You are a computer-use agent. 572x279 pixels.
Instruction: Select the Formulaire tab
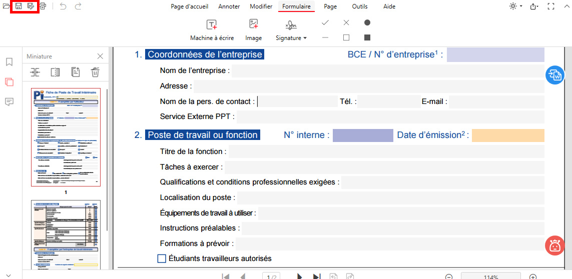point(296,6)
